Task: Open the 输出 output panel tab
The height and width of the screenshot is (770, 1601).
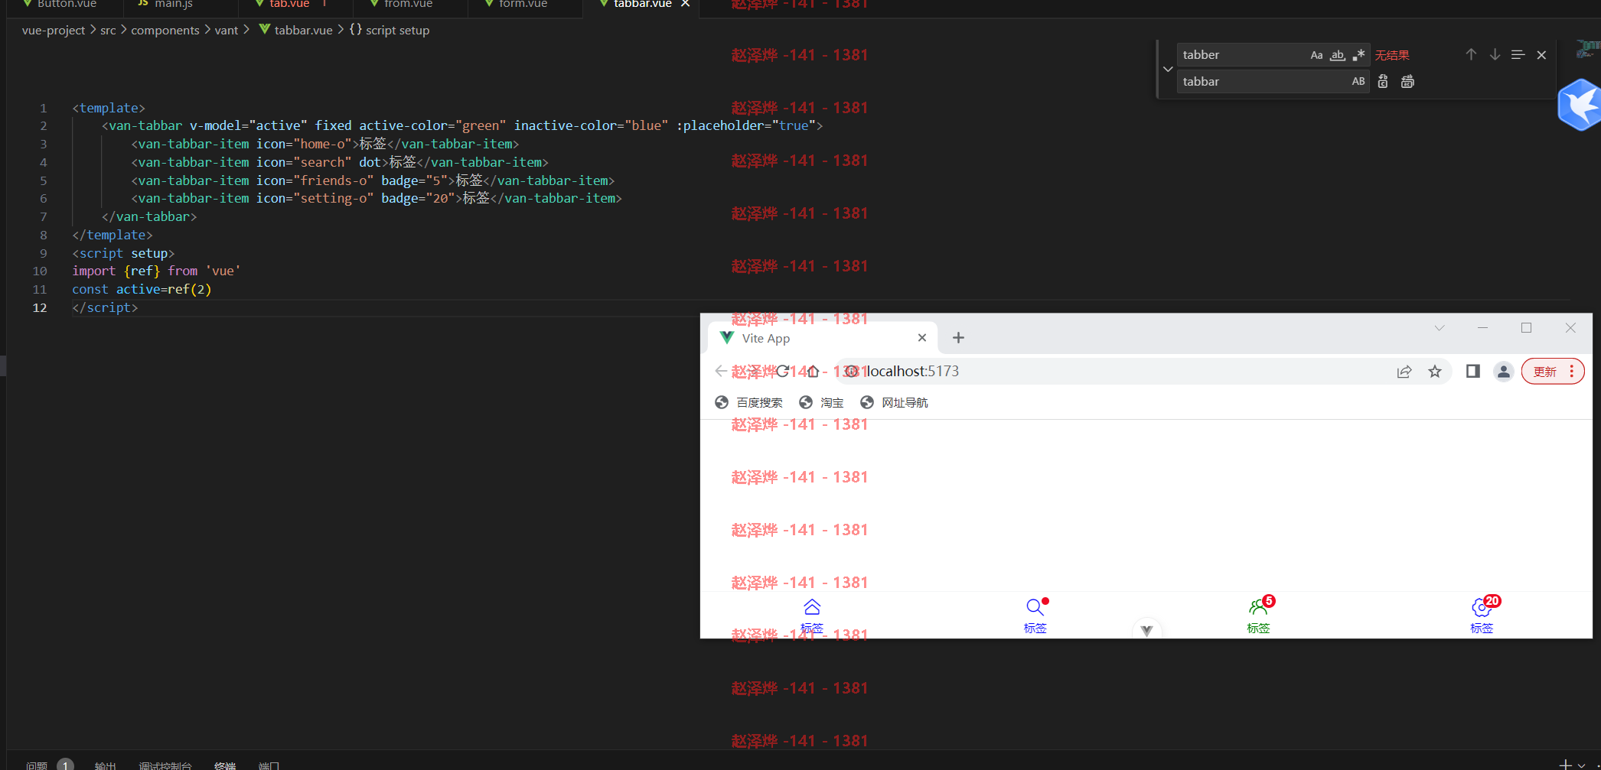Action: coord(105,765)
